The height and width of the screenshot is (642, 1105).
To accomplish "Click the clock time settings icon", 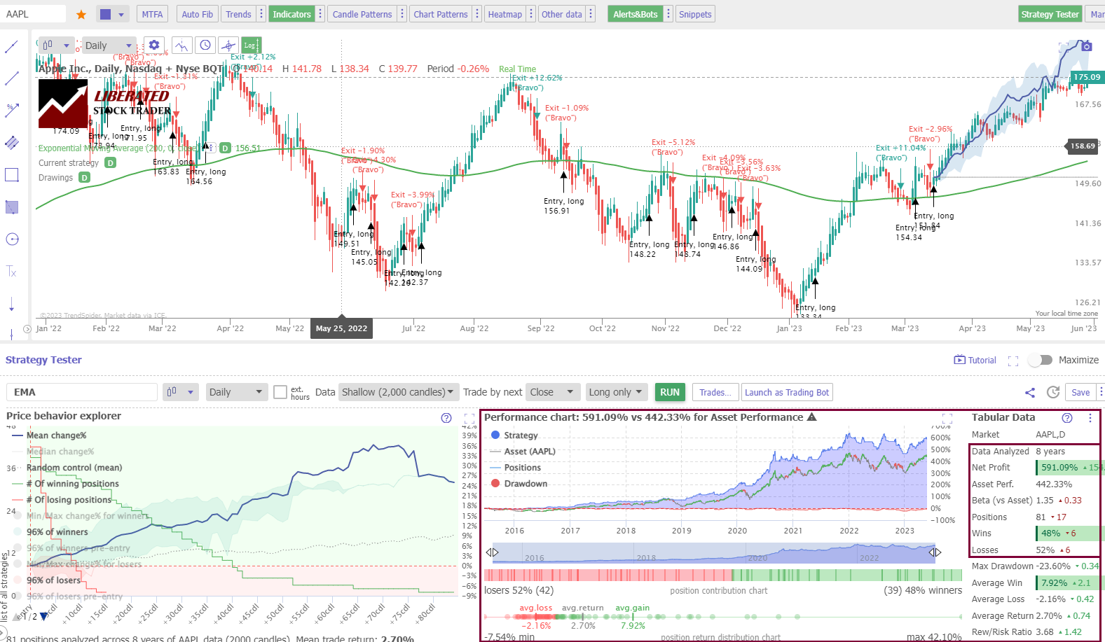I will click(x=205, y=46).
